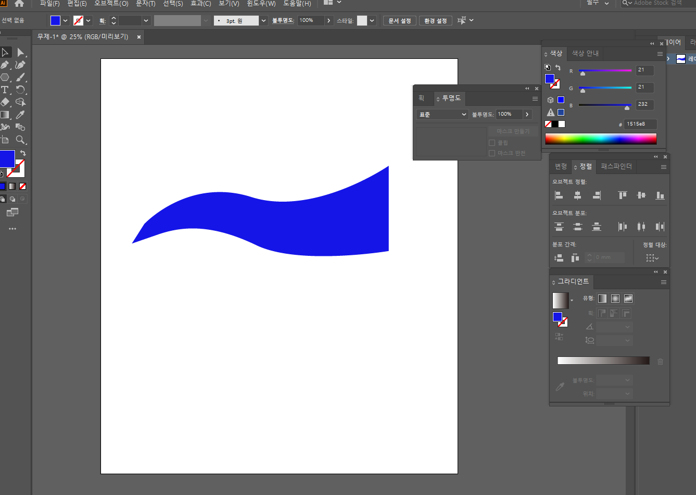Switch to the 획 tab
The height and width of the screenshot is (495, 696).
point(422,98)
